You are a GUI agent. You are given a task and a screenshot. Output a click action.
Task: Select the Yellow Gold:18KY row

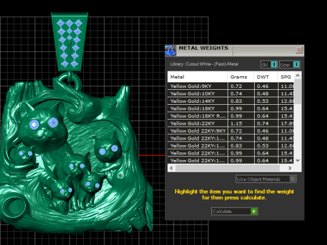tap(231, 108)
